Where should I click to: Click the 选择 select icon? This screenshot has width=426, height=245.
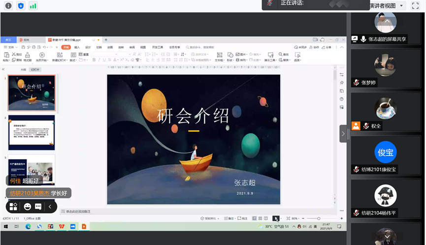click(297, 55)
